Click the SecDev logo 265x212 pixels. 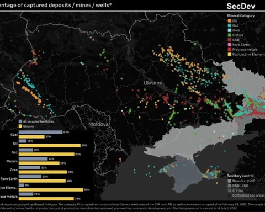point(241,6)
